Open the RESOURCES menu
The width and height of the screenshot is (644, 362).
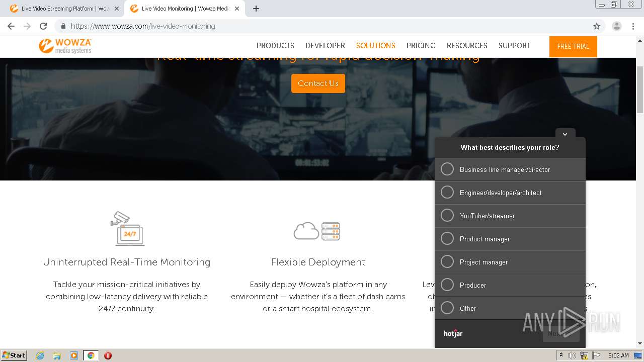click(467, 46)
